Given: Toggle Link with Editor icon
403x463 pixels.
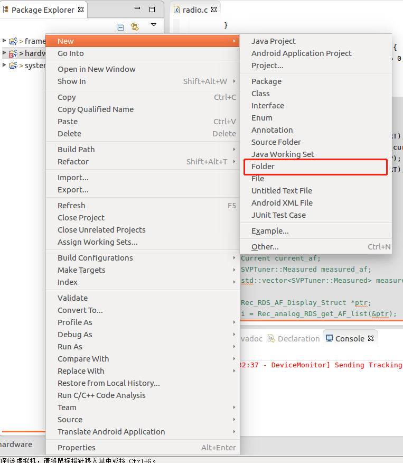Looking at the screenshot, I should (135, 27).
